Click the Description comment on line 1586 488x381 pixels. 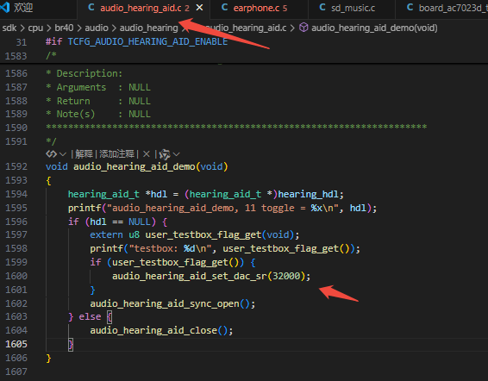coord(84,73)
